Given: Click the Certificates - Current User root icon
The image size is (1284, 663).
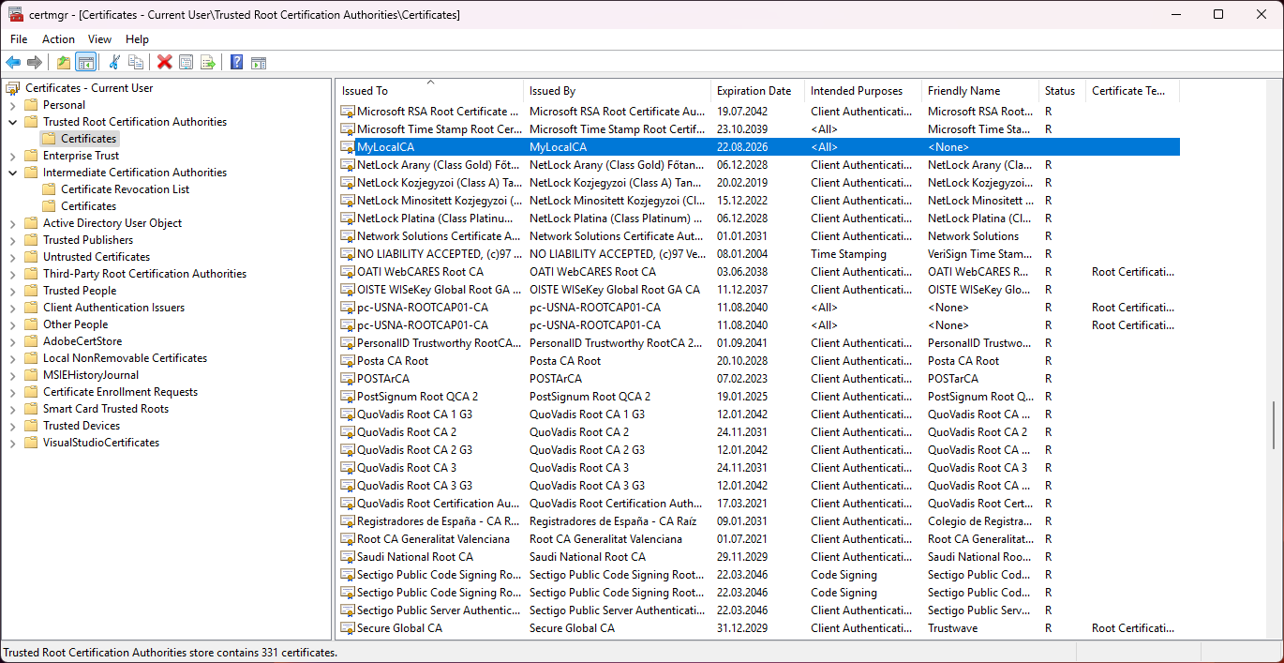Looking at the screenshot, I should point(13,88).
